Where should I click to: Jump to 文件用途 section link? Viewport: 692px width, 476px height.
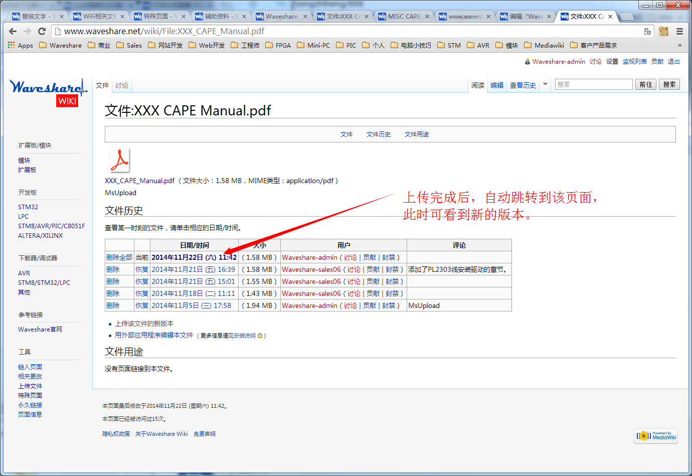click(417, 134)
